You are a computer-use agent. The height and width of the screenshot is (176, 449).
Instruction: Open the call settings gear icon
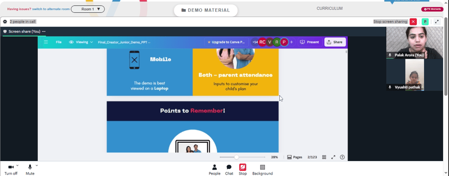(5, 22)
